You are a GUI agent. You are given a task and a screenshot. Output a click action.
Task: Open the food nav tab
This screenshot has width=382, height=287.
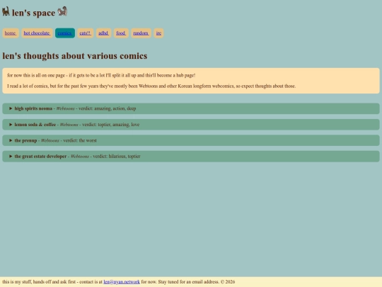(x=121, y=33)
